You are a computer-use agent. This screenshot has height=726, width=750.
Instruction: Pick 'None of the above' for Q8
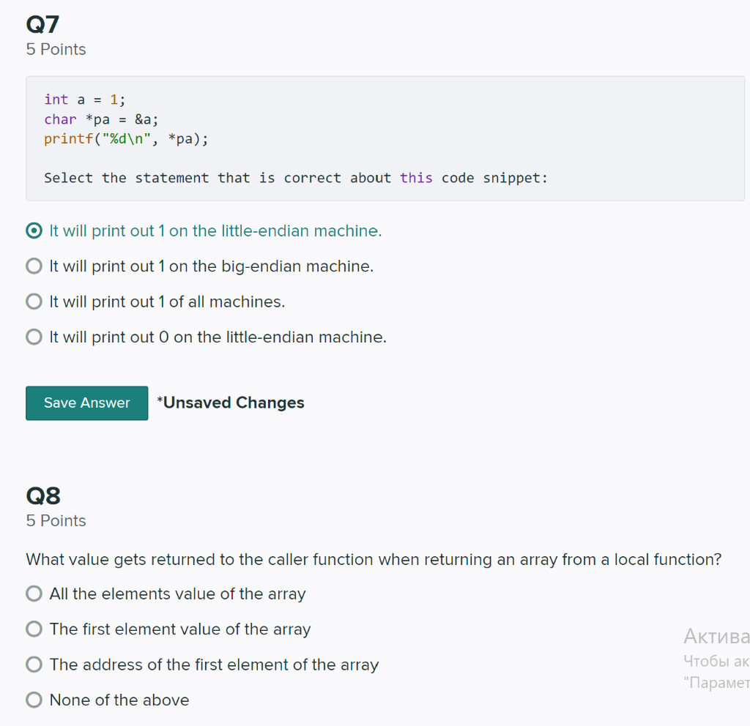pos(34,700)
